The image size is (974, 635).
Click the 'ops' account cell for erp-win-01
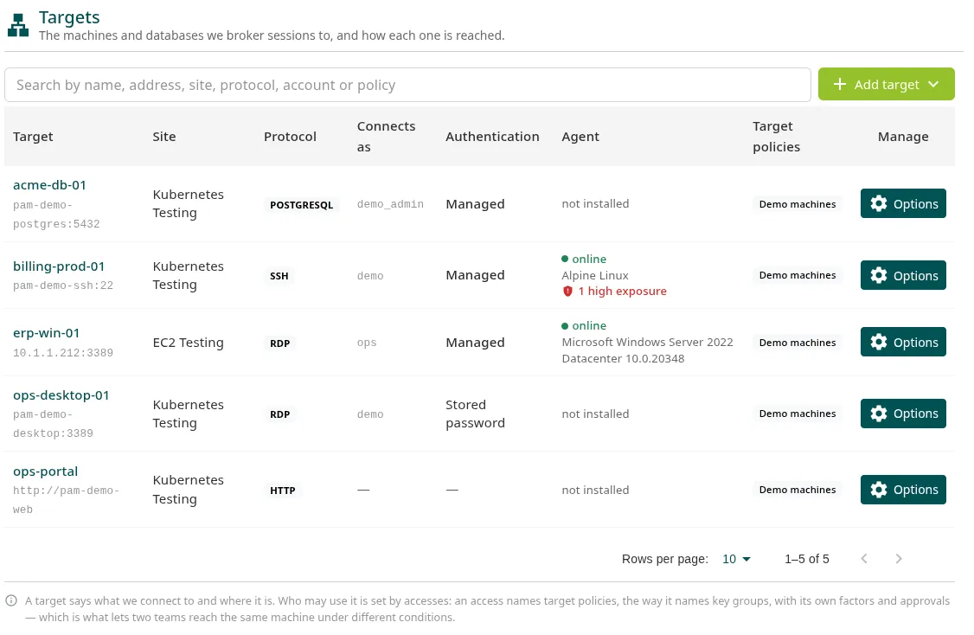[x=367, y=343]
